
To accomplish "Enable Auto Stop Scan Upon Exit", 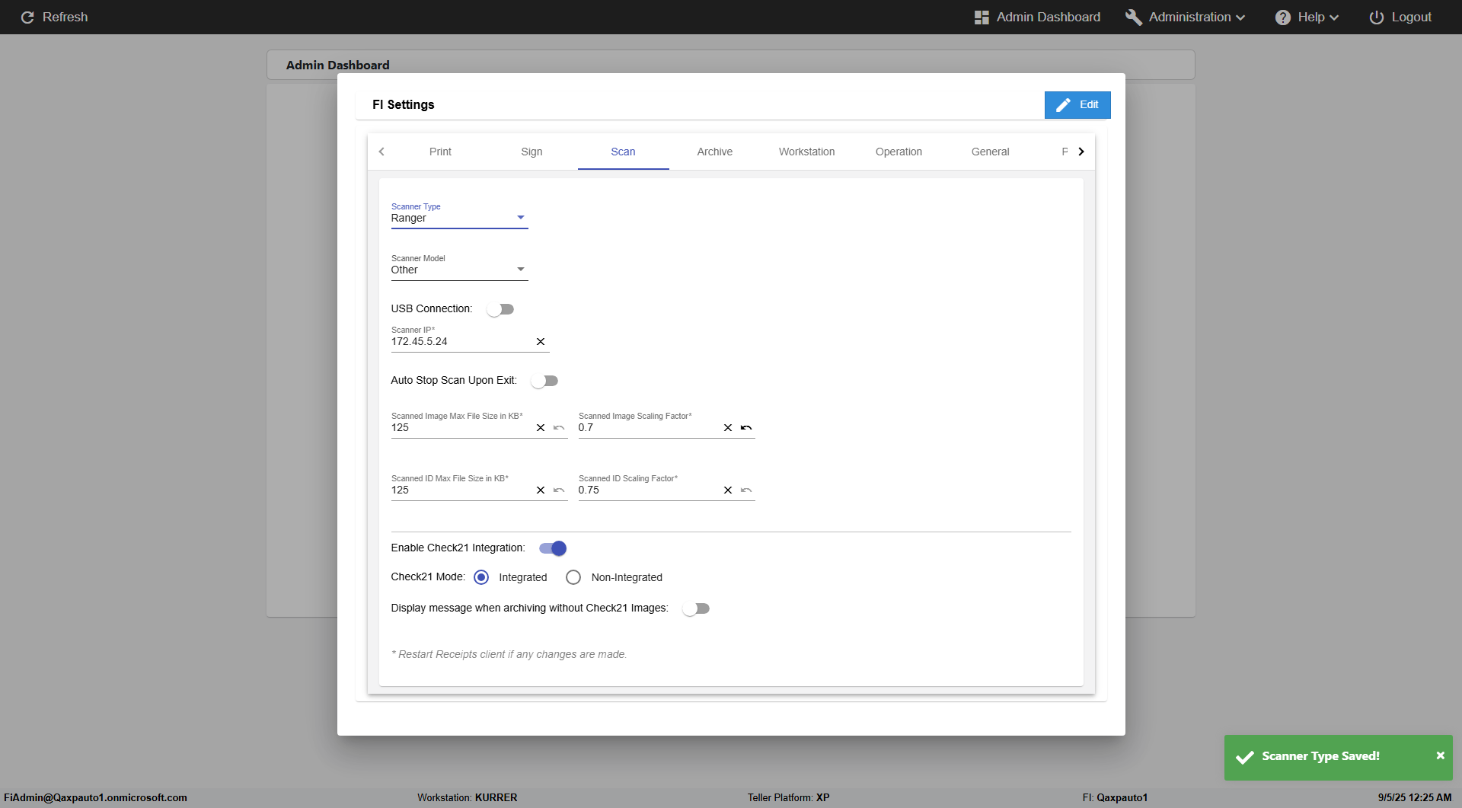I will point(544,381).
